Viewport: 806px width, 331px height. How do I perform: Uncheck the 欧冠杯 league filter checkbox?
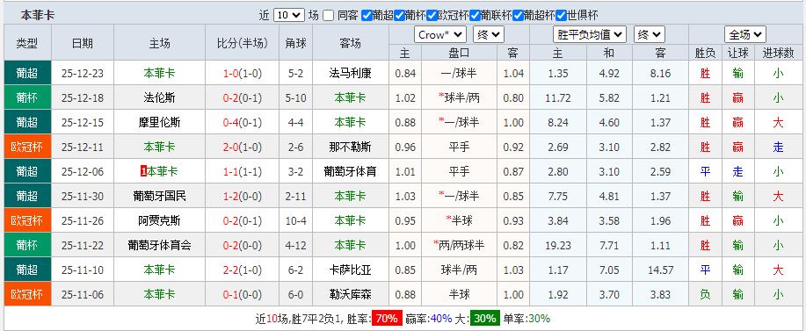point(432,16)
